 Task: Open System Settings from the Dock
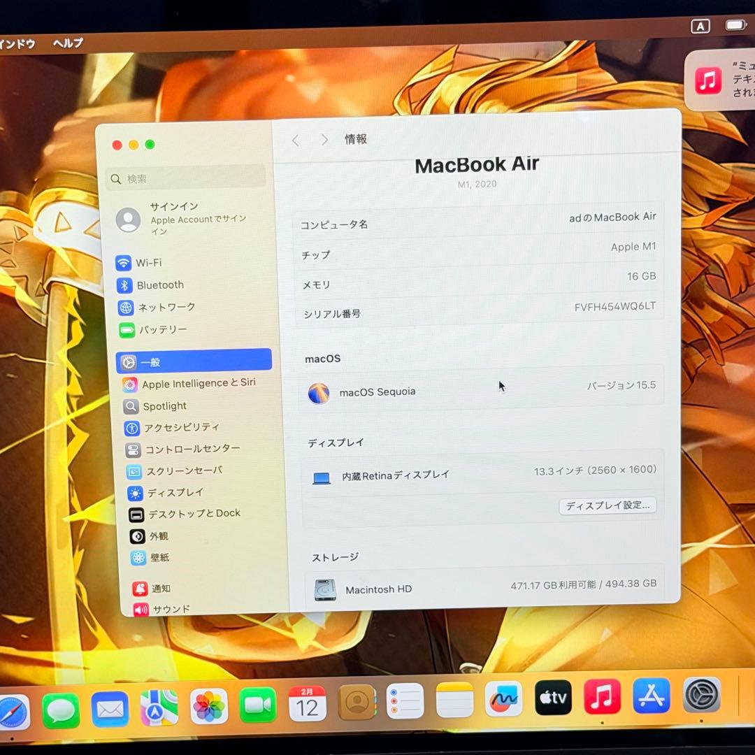pyautogui.click(x=702, y=695)
